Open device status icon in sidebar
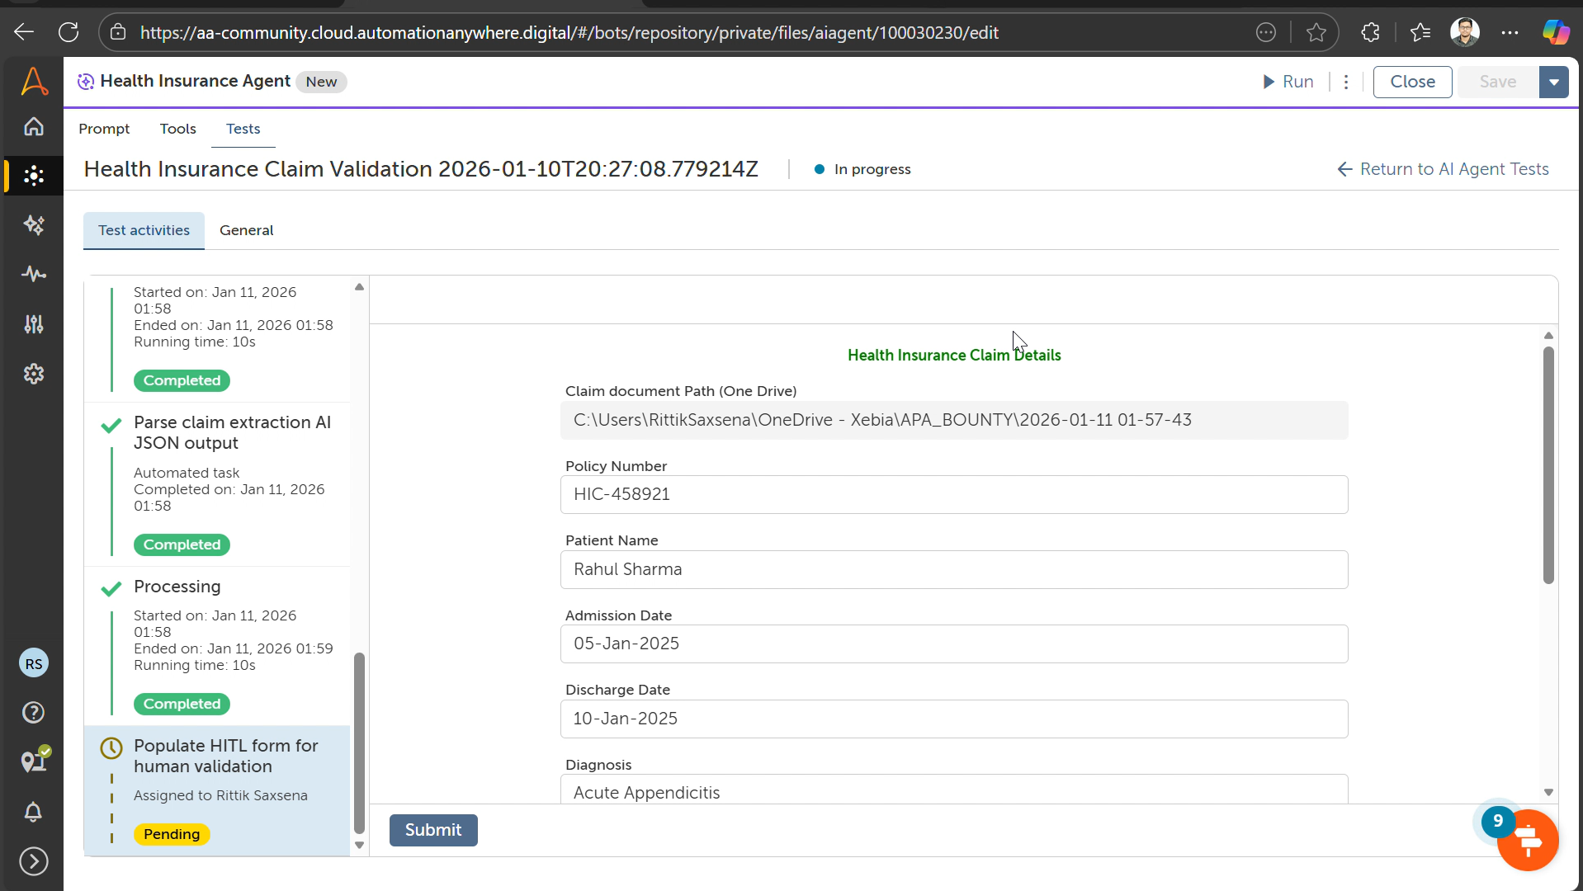 point(35,759)
